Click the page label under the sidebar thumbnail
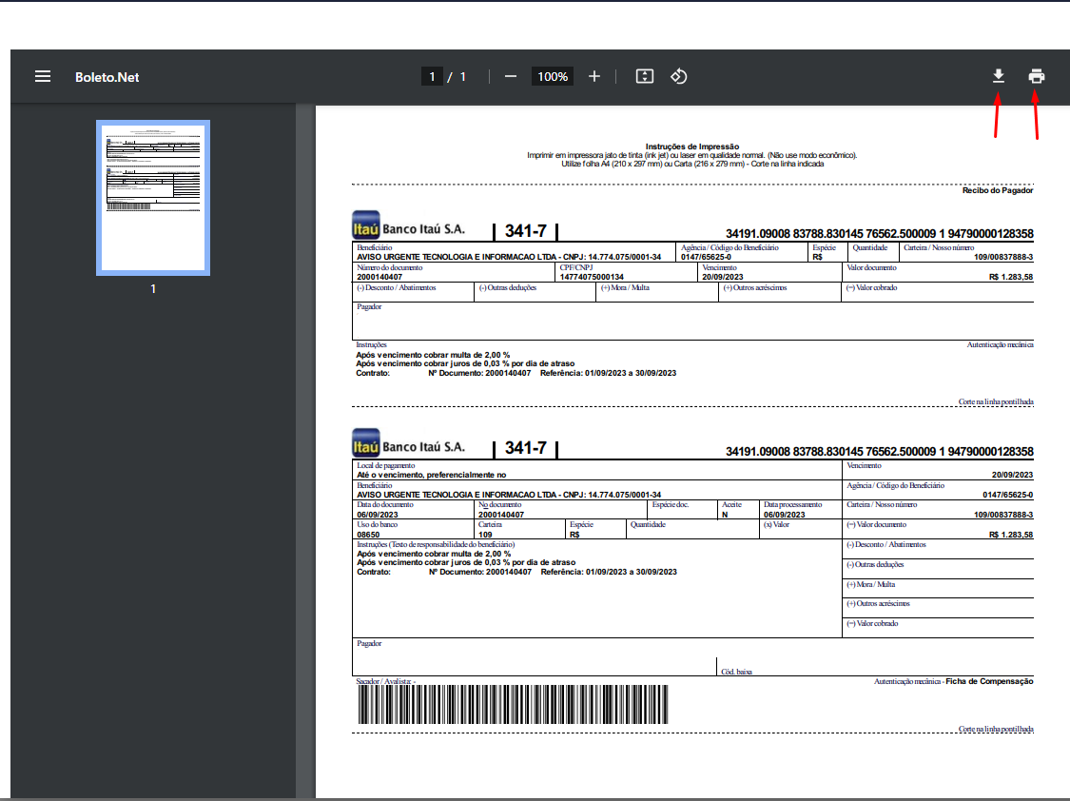Screen dimensions: 1070x801 (153, 289)
